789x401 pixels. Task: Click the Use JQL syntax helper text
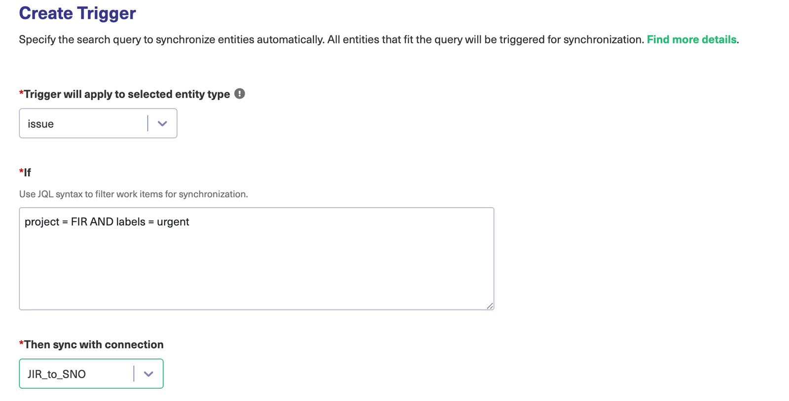tap(133, 194)
